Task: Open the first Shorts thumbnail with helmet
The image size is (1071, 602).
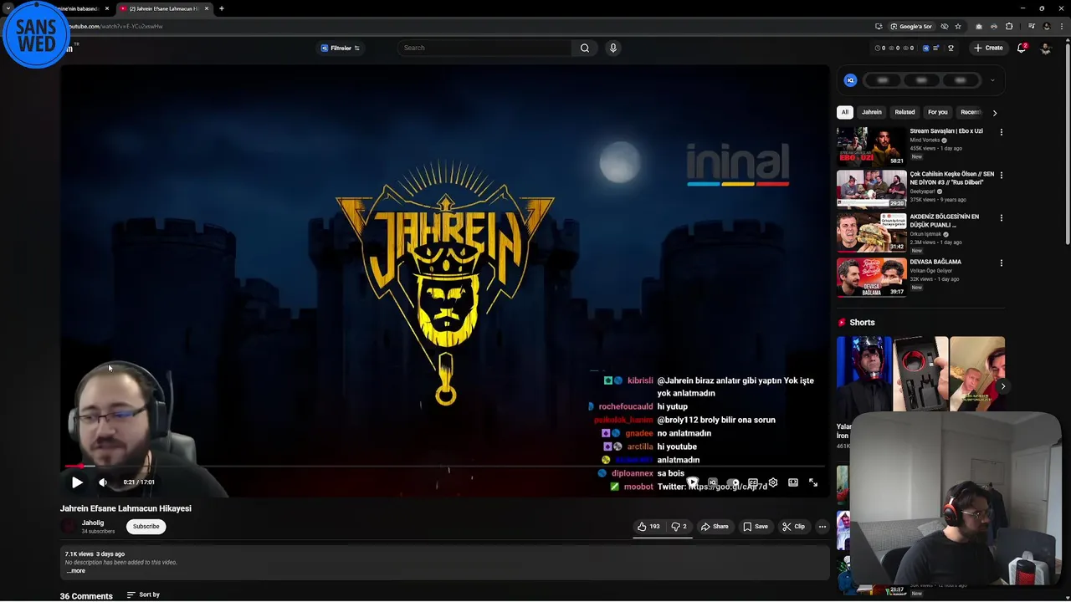Action: [x=863, y=374]
